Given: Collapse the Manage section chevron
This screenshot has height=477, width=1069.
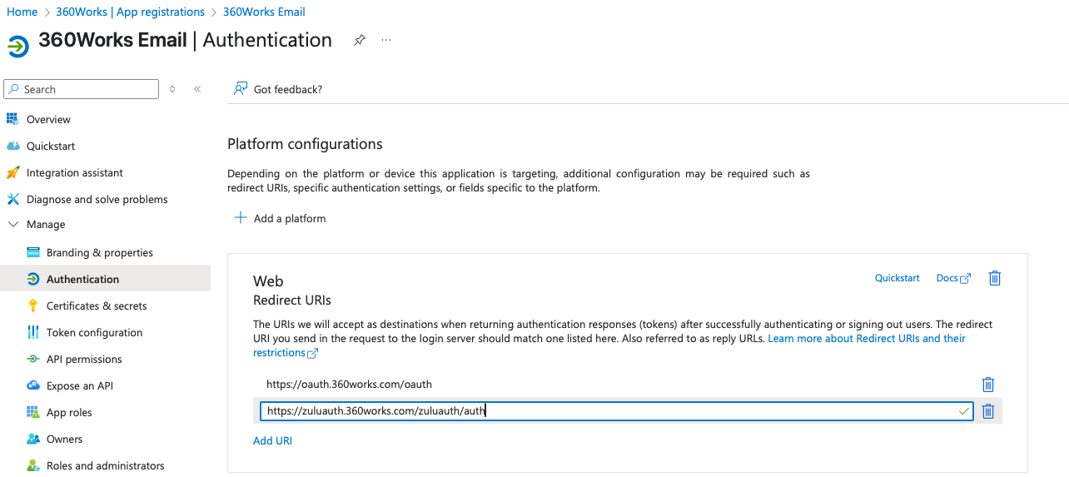Looking at the screenshot, I should [x=12, y=225].
